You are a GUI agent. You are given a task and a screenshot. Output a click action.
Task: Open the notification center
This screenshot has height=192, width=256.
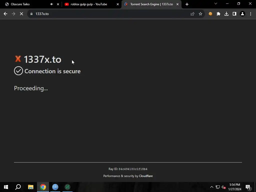pos(248,187)
